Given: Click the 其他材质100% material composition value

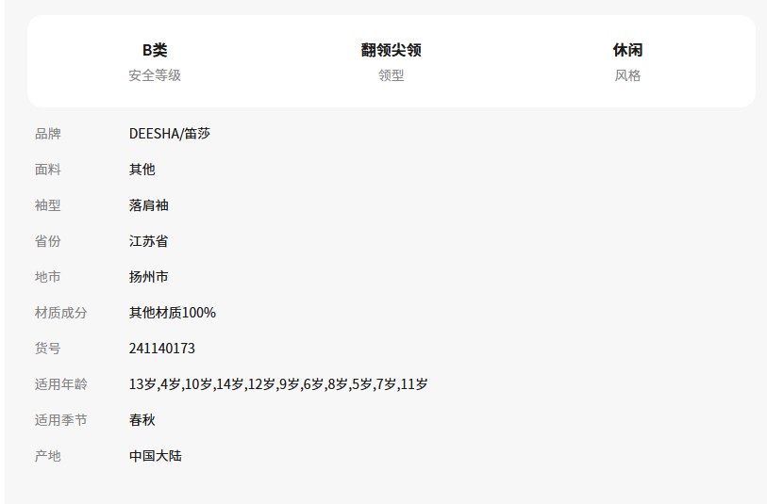Looking at the screenshot, I should (x=173, y=313).
